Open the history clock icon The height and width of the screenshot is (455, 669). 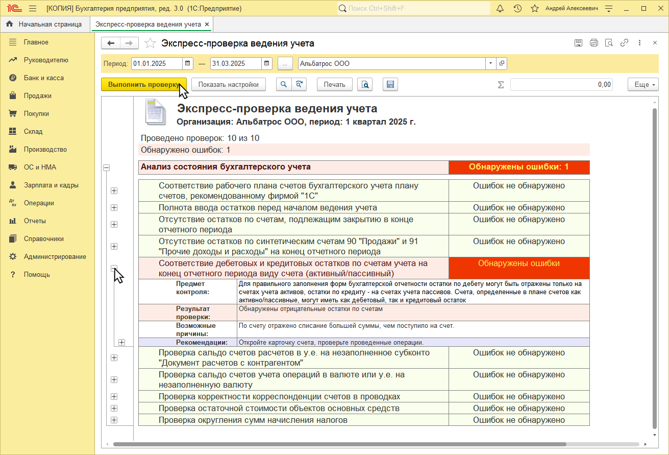(x=517, y=8)
